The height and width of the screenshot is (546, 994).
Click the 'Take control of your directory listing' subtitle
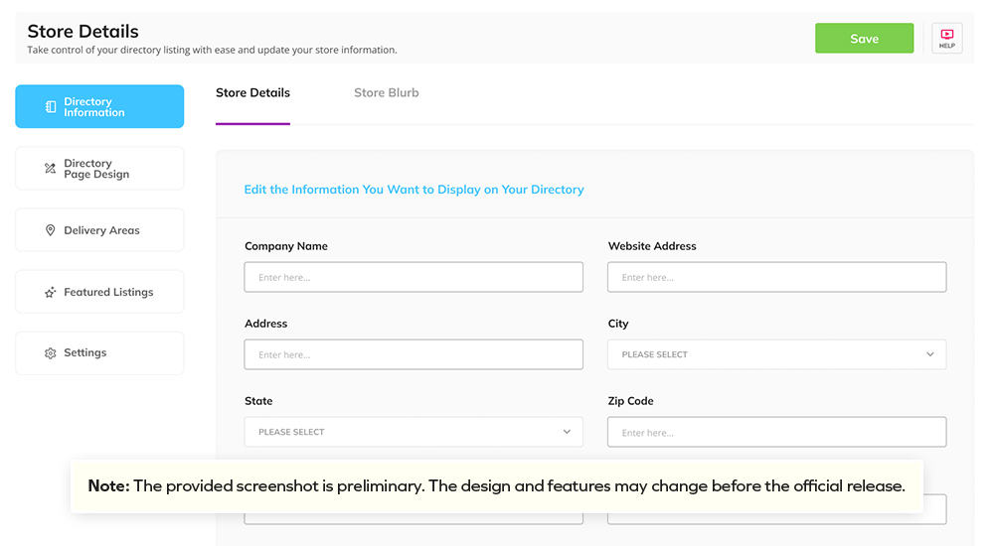pyautogui.click(x=212, y=50)
